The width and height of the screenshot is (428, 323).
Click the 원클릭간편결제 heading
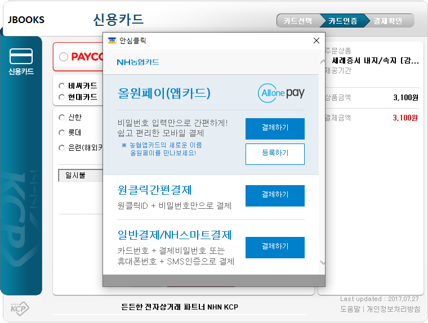[154, 190]
